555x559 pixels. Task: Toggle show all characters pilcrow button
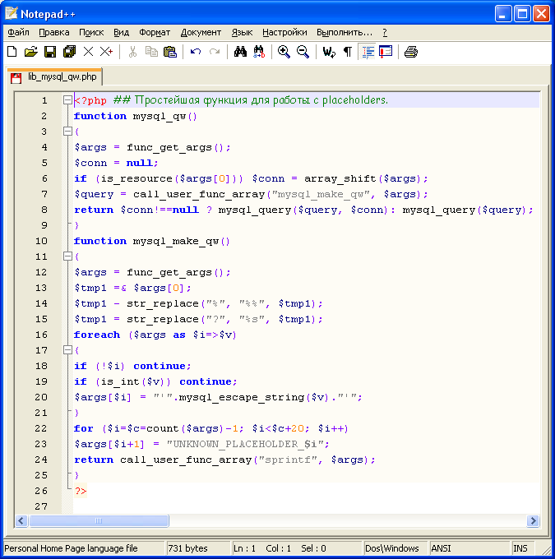coord(347,52)
